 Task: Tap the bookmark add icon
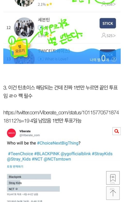[113, 178]
